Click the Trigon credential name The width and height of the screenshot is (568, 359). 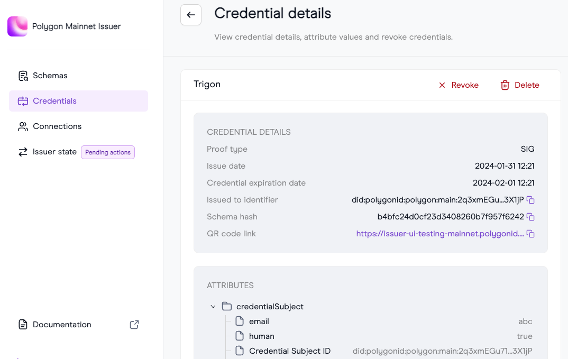pos(207,85)
